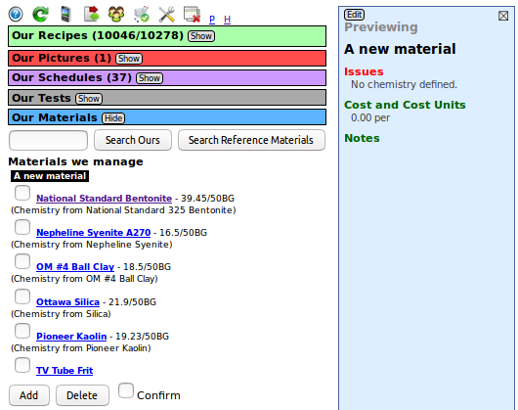
Task: Check the box beside Ottawa Silica
Action: click(x=22, y=296)
